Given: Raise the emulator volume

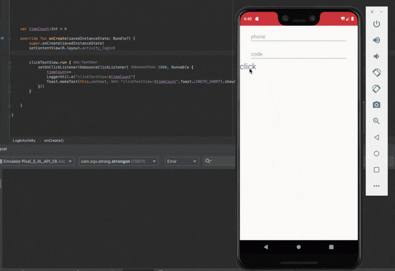Looking at the screenshot, I should (376, 40).
